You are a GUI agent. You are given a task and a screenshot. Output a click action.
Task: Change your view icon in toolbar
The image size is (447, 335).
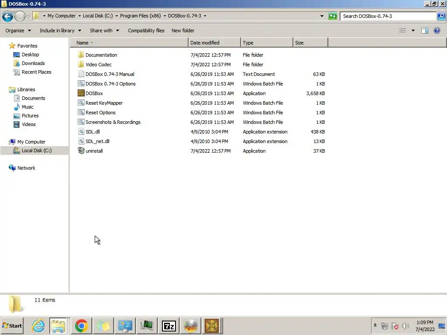coord(402,31)
